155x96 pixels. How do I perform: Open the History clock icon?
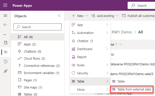(x=5, y=62)
